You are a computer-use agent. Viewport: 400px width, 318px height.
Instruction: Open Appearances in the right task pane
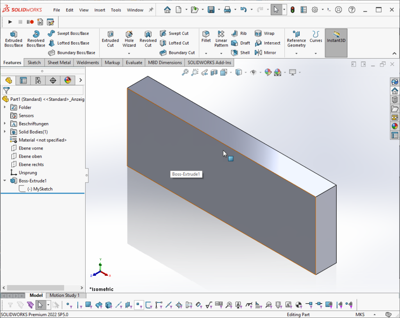pos(395,126)
